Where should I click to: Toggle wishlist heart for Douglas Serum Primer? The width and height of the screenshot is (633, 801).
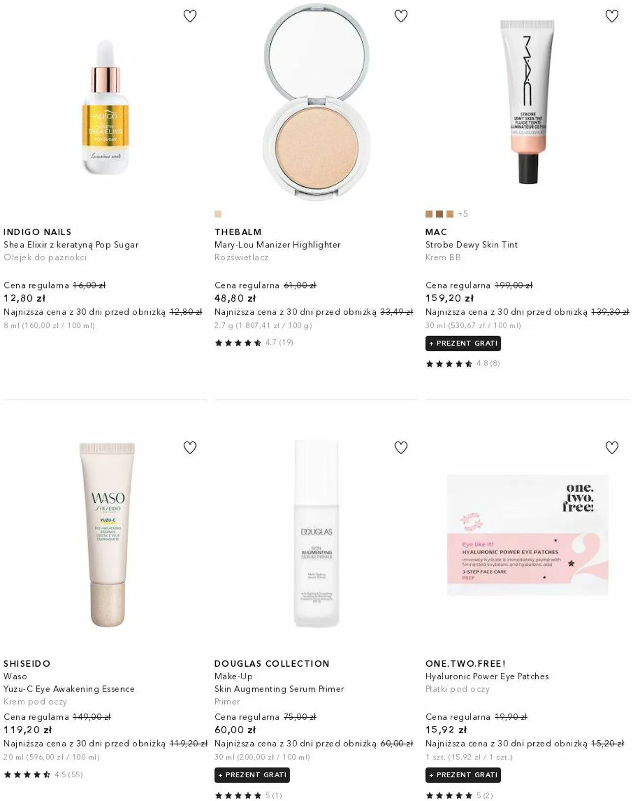(401, 448)
